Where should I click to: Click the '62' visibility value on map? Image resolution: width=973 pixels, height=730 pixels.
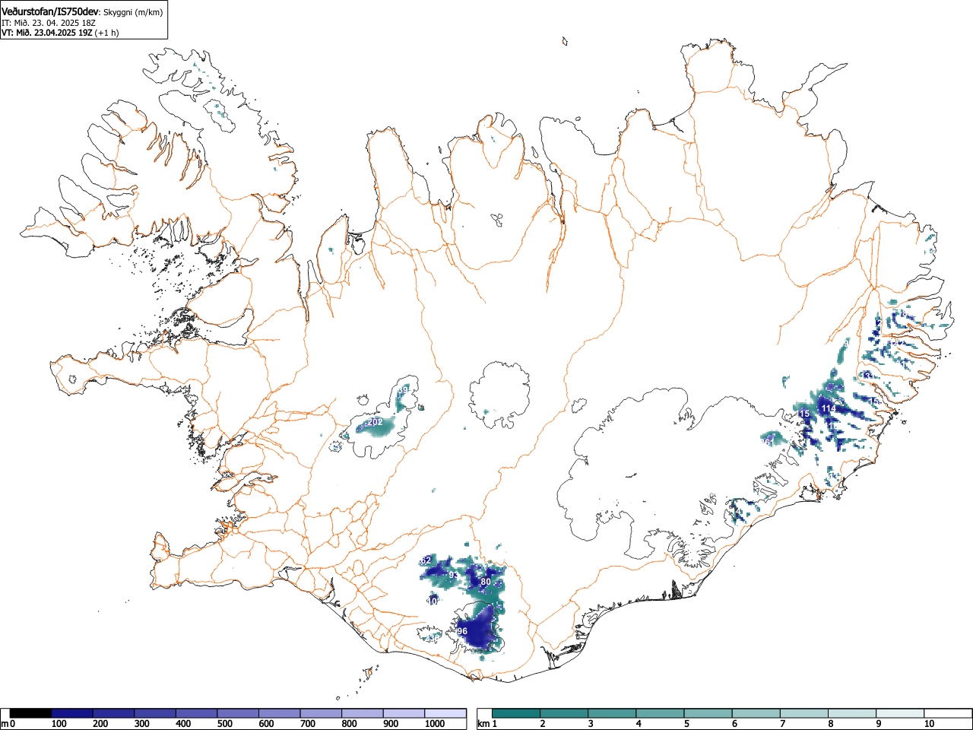[x=426, y=560]
